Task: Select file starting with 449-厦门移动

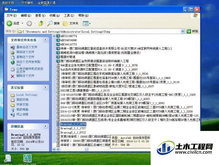Action: tap(113, 103)
